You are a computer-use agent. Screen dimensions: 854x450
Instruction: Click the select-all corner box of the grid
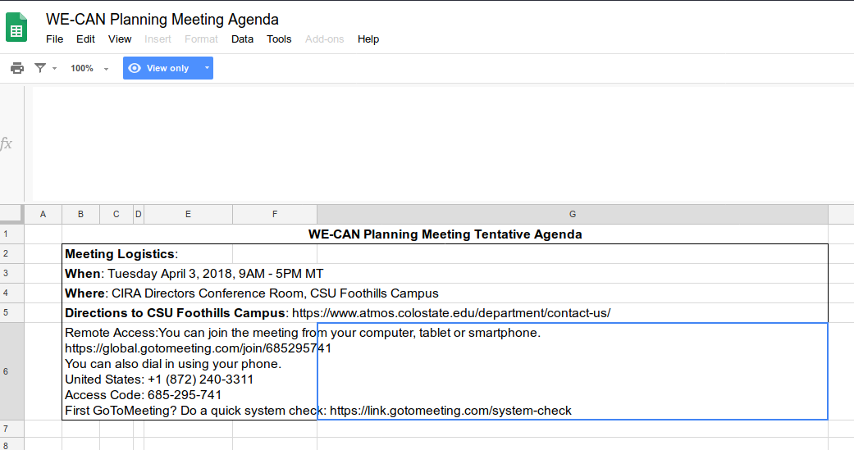[x=11, y=214]
